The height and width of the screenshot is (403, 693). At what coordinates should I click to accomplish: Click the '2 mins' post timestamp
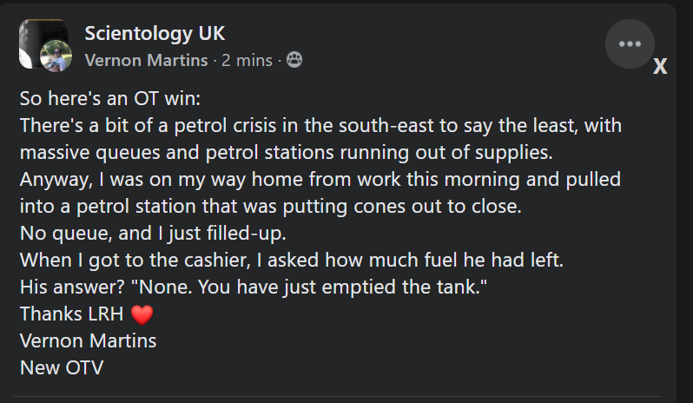[247, 60]
